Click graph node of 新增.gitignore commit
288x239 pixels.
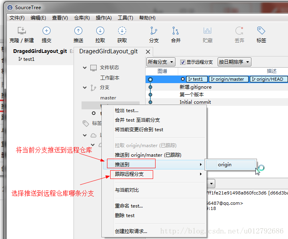click(x=150, y=87)
